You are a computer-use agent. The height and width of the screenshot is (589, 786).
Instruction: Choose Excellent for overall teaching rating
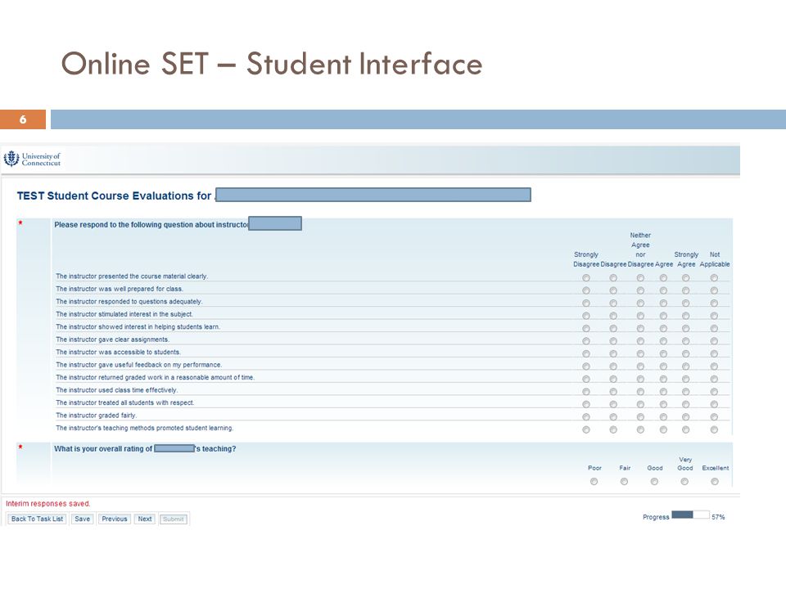coord(714,481)
